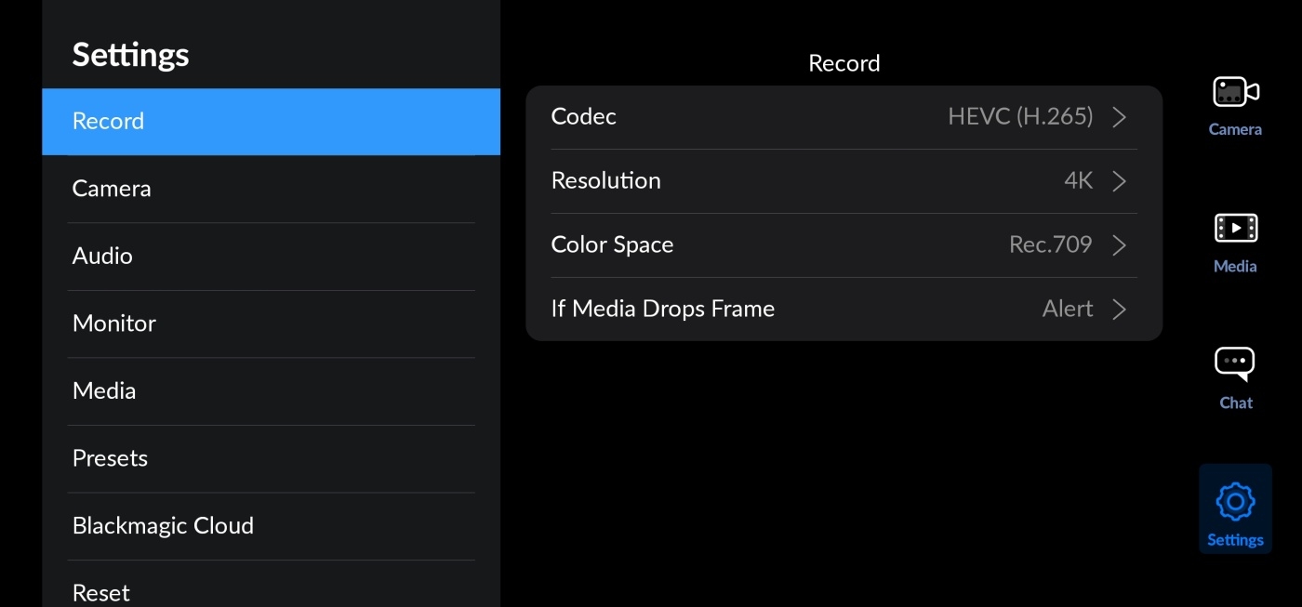Screen dimensions: 1302x607
Task: Open the Audio settings category
Action: (x=271, y=257)
